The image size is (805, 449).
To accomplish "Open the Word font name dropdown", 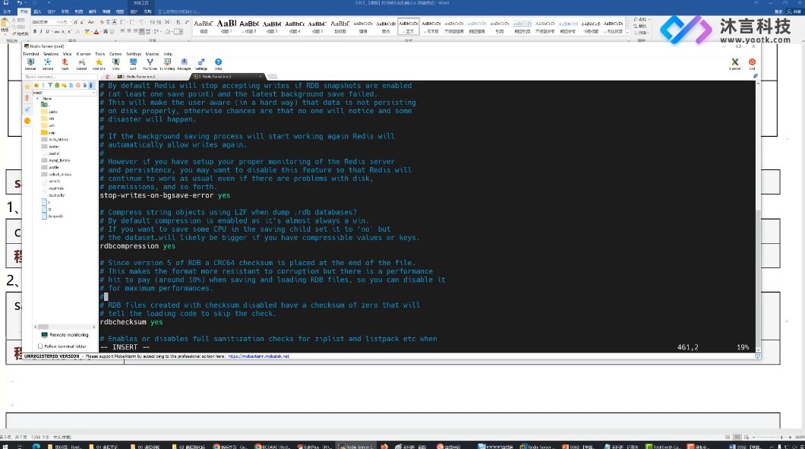I will pos(45,22).
